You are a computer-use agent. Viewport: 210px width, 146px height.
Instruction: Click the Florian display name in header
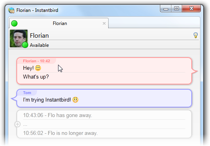pos(39,36)
